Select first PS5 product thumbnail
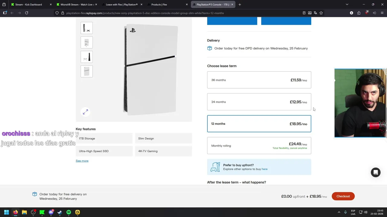 [x=86, y=28]
